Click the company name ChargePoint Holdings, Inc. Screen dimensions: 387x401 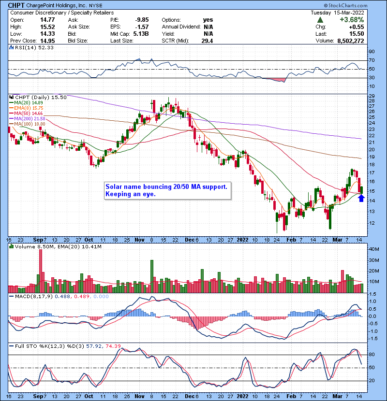point(56,5)
